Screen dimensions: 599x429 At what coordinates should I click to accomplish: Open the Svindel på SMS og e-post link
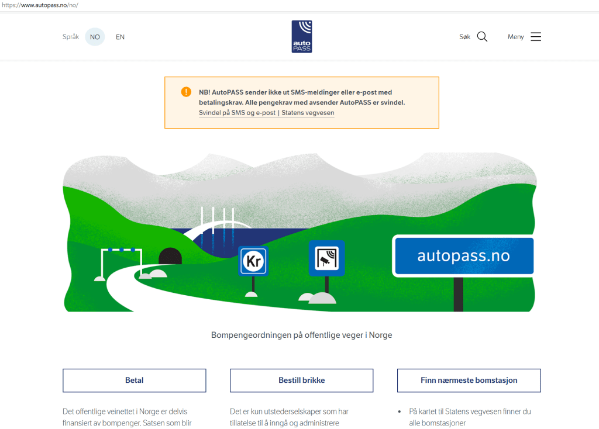pyautogui.click(x=266, y=113)
